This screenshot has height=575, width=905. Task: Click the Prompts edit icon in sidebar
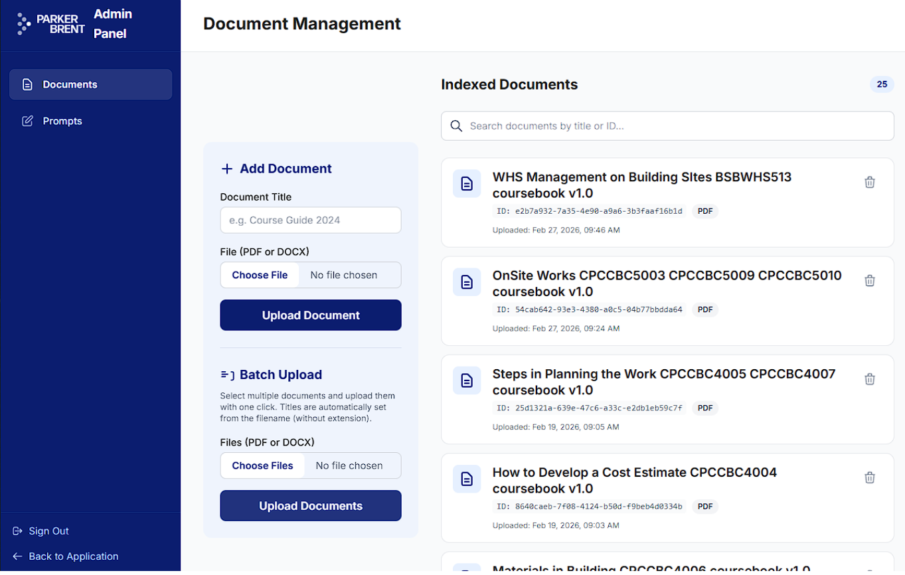tap(27, 121)
